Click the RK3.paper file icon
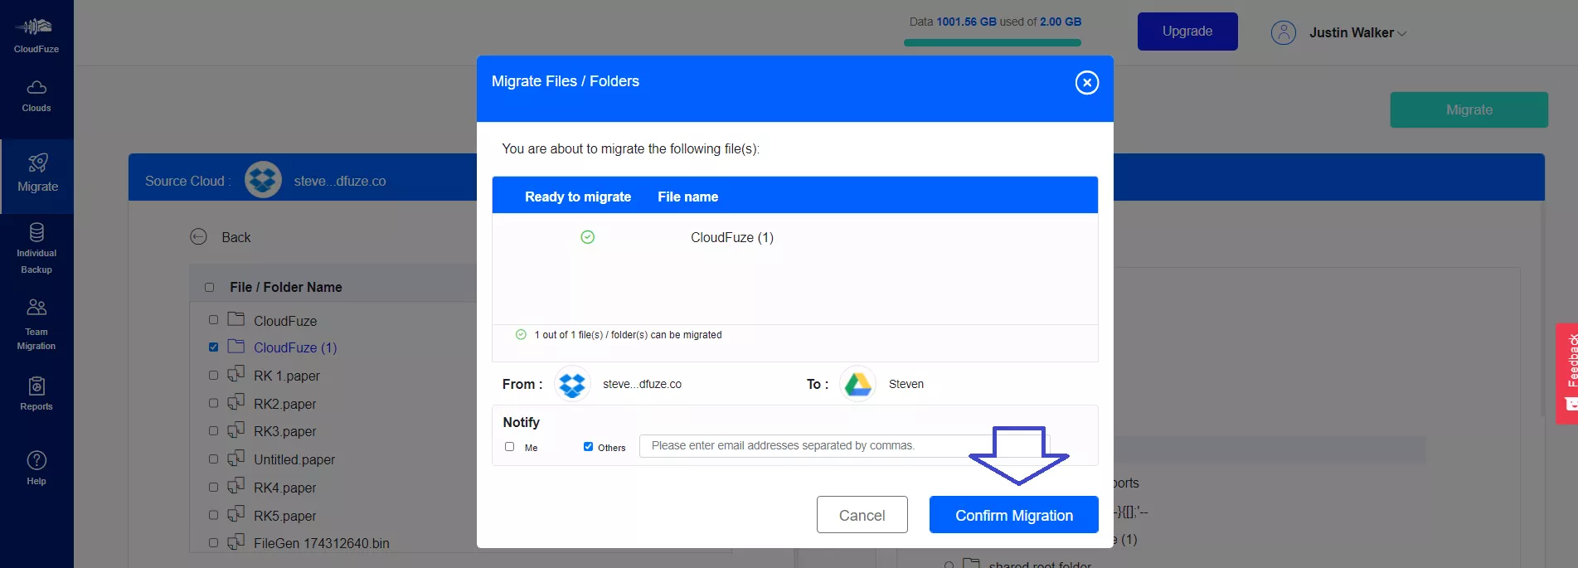Image resolution: width=1578 pixels, height=568 pixels. pyautogui.click(x=236, y=430)
